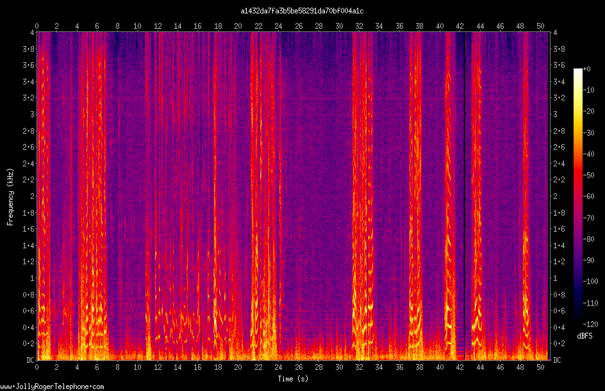The width and height of the screenshot is (605, 391).
Task: Select the -100 value on the dBFS scale
Action: (x=590, y=282)
